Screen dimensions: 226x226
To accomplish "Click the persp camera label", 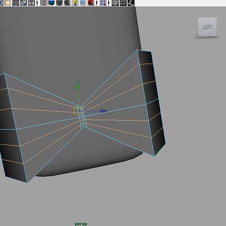I will point(81,224).
